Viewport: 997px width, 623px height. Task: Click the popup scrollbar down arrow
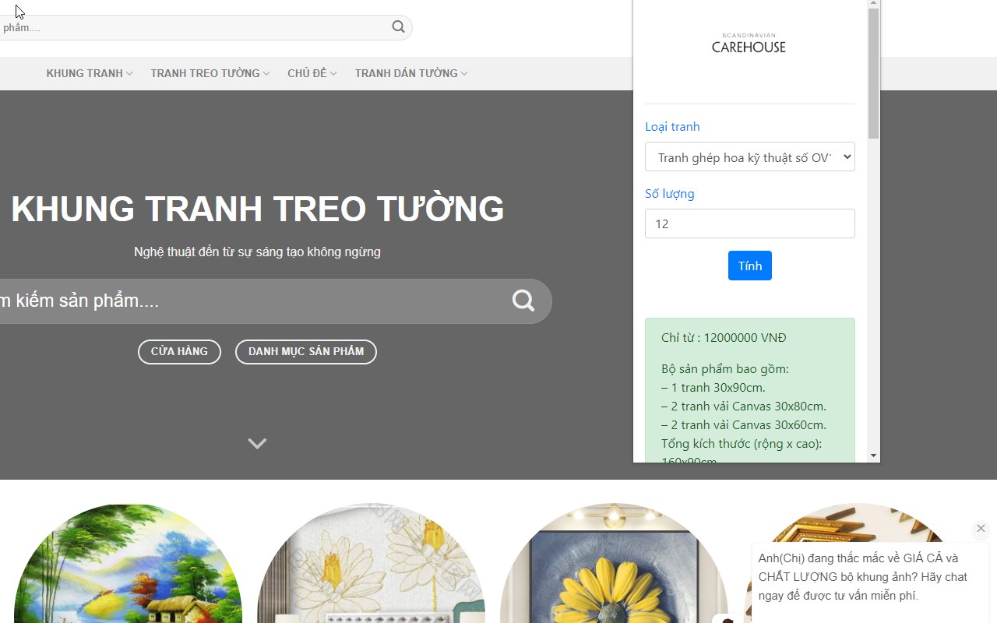pyautogui.click(x=873, y=456)
